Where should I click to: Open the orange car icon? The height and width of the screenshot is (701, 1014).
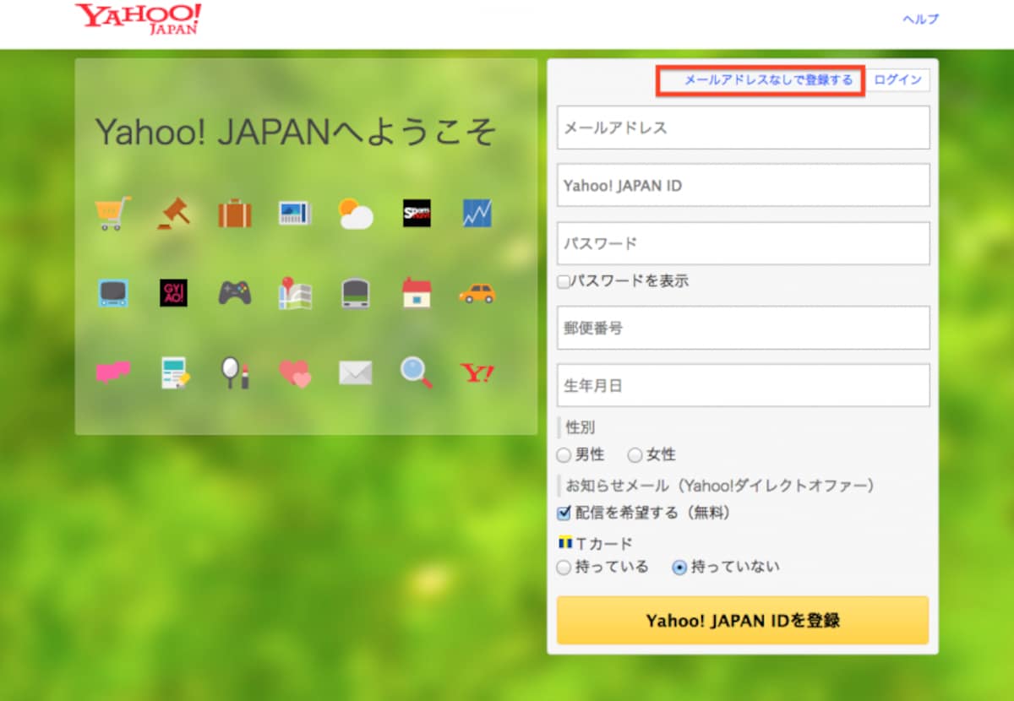(x=477, y=293)
